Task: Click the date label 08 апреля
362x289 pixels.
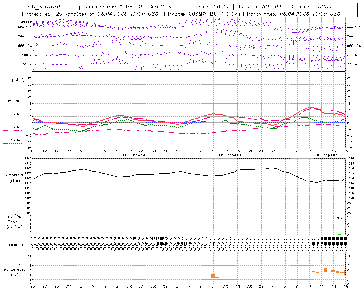Action: (x=326, y=155)
